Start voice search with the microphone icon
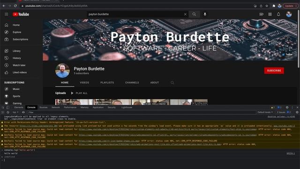Screen dimensions: 300x169 205,14
